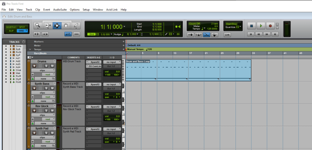
Task: Click the Record transport button
Action: [x=270, y=26]
